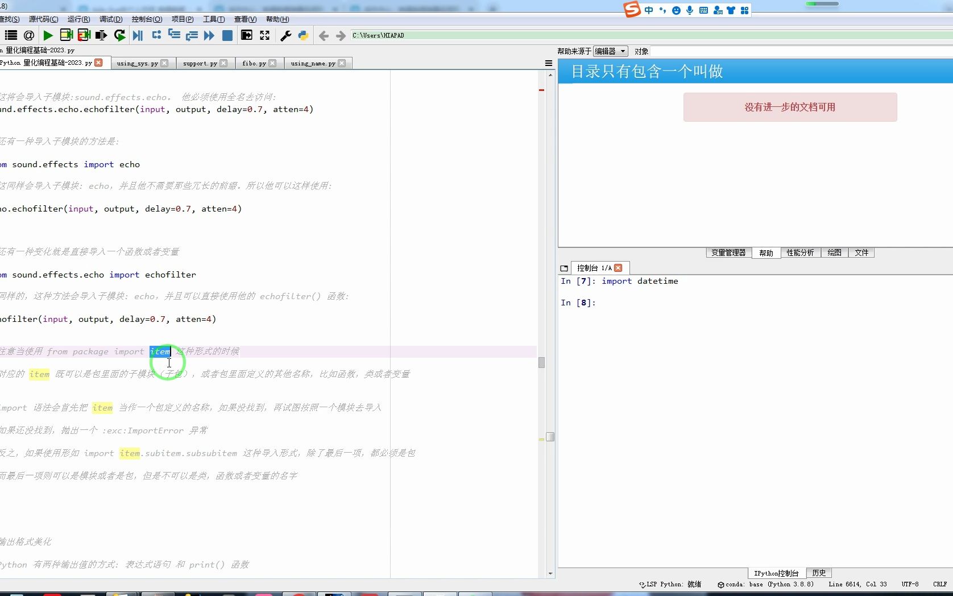
Task: Click the CRLF line ending status
Action: [x=940, y=584]
